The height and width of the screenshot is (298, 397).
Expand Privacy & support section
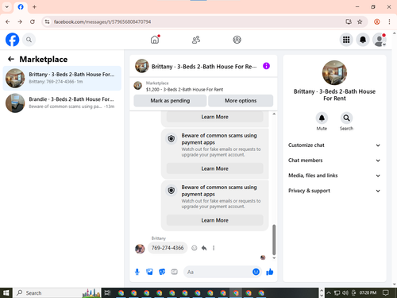pyautogui.click(x=334, y=191)
